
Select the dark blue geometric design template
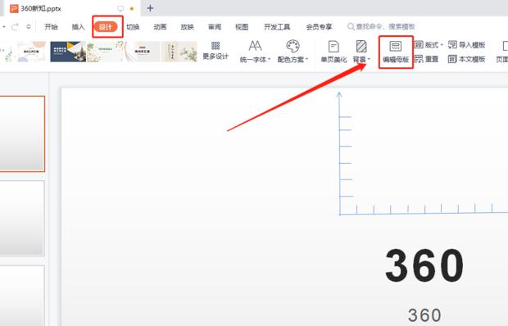68,52
